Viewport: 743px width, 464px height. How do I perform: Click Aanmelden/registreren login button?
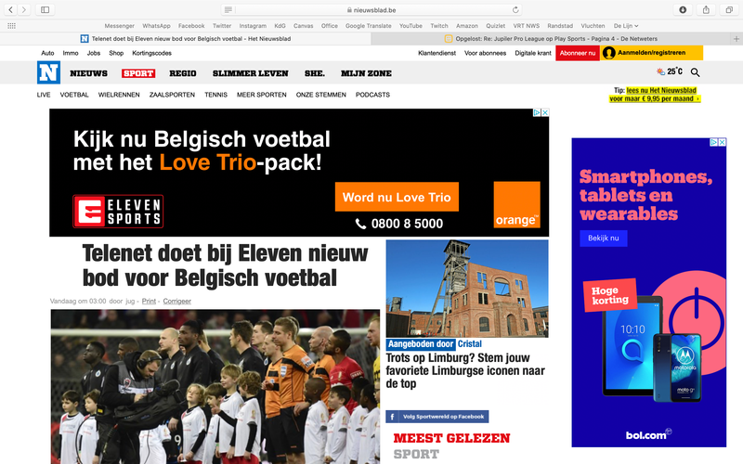click(652, 53)
